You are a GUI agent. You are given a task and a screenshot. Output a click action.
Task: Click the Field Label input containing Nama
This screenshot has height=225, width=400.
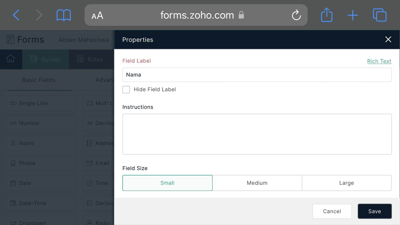(x=257, y=75)
